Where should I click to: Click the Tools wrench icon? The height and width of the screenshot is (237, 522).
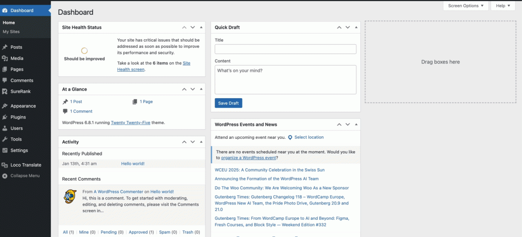click(5, 139)
